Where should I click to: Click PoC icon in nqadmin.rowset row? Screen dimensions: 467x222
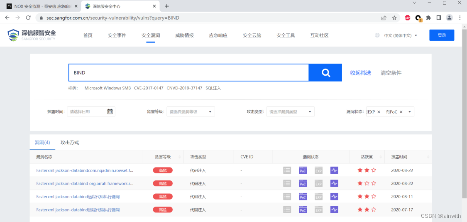pyautogui.click(x=303, y=170)
